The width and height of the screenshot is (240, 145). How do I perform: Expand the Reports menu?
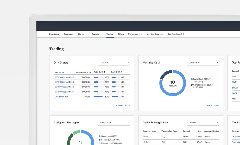97,34
